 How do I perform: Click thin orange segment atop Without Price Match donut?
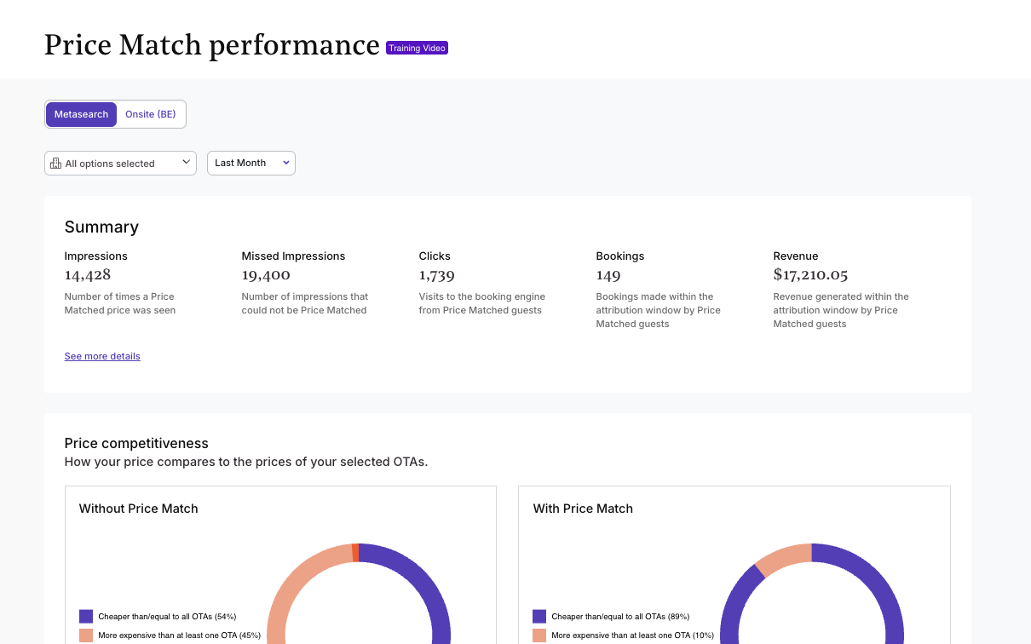click(x=355, y=552)
